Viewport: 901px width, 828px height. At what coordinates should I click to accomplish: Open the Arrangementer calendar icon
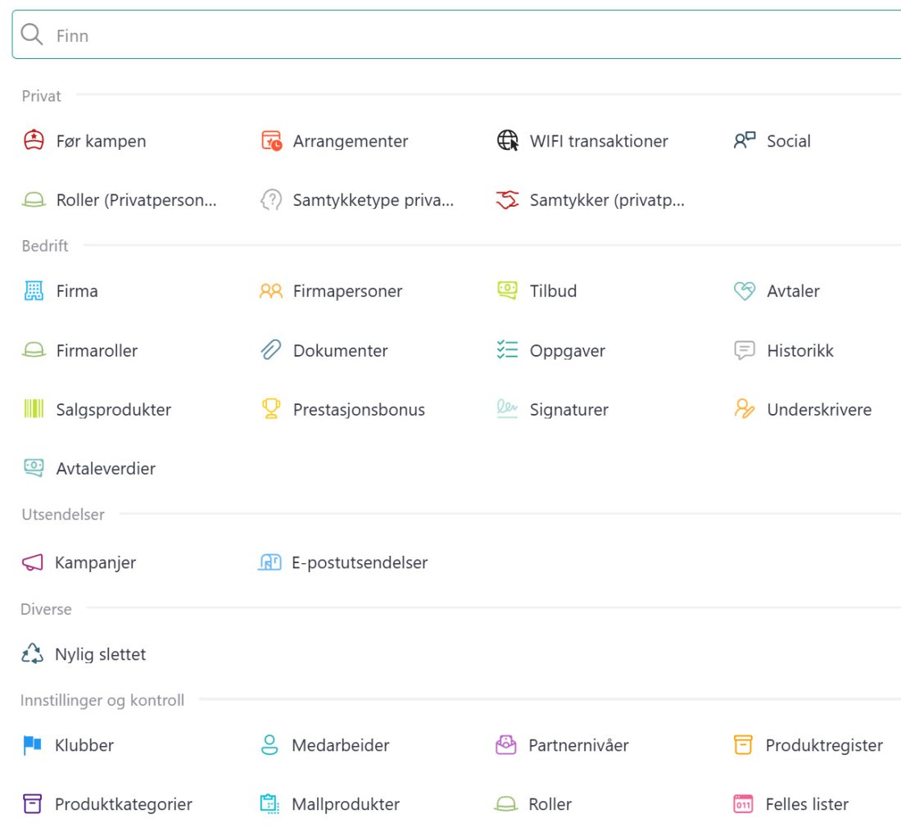(x=271, y=140)
